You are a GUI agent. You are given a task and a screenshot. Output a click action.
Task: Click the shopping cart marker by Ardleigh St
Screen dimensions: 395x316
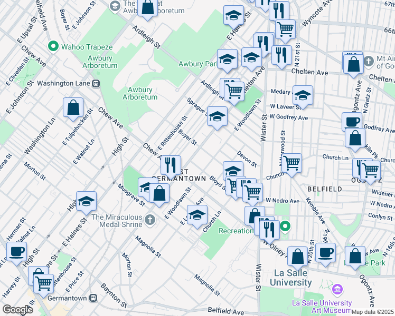pyautogui.click(x=234, y=92)
